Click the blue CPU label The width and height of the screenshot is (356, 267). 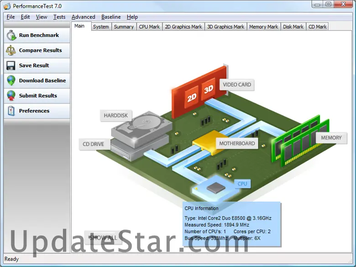(x=242, y=184)
